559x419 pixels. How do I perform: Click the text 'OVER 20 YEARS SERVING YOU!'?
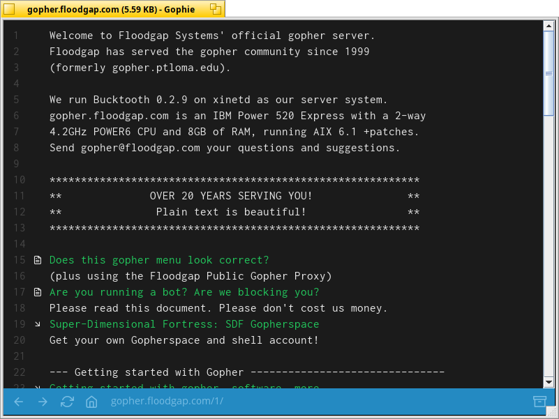tap(231, 196)
